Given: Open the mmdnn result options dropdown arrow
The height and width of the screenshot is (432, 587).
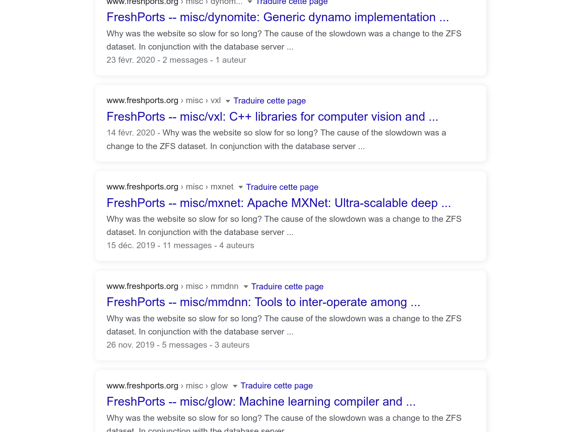Looking at the screenshot, I should [246, 287].
